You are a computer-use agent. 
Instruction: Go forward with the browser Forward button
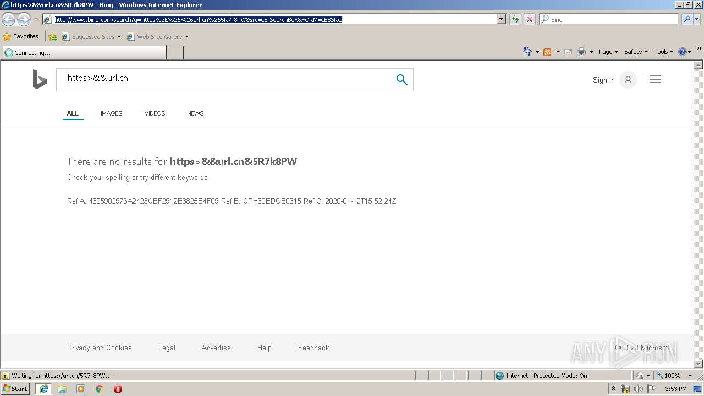click(24, 20)
